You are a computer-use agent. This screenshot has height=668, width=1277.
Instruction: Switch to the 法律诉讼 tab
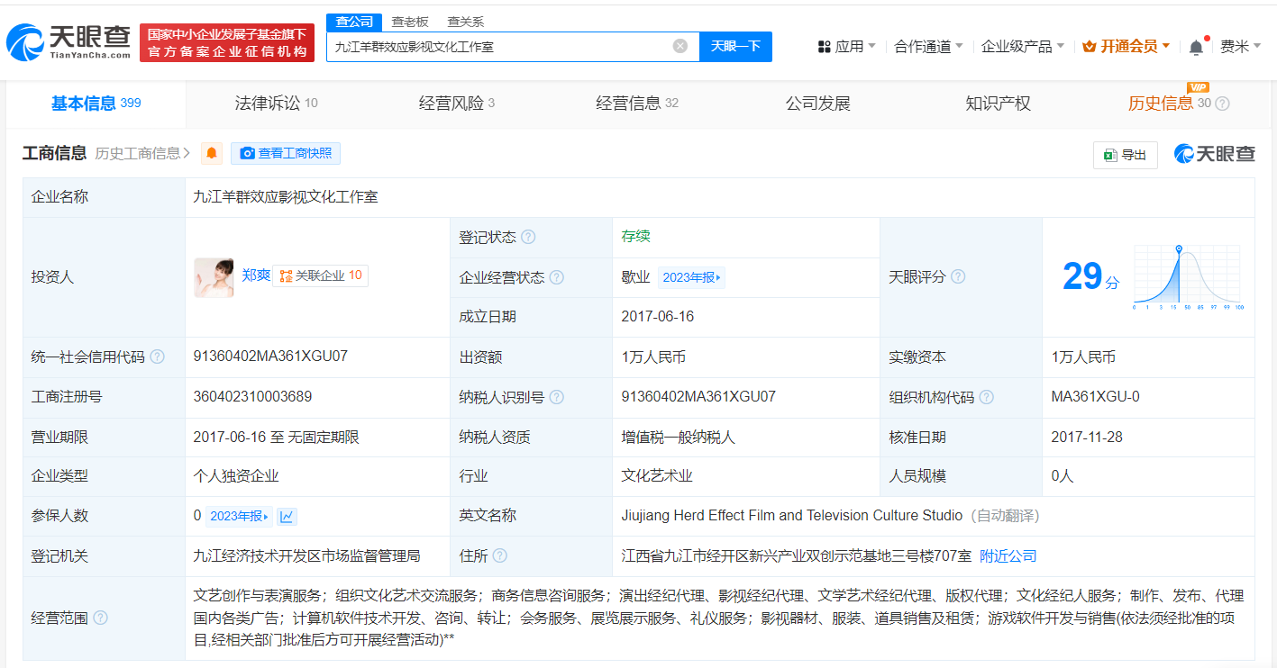point(276,104)
